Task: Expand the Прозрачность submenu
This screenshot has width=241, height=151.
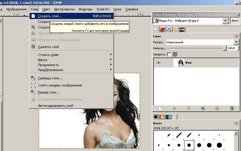Action: pos(71,65)
